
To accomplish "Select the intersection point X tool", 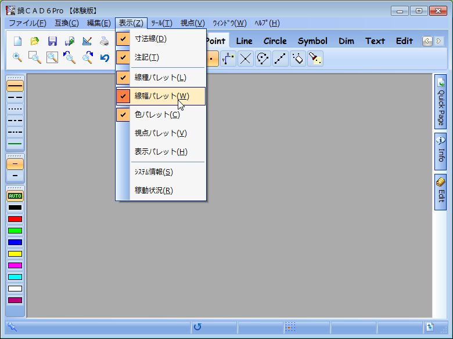I will tap(245, 59).
